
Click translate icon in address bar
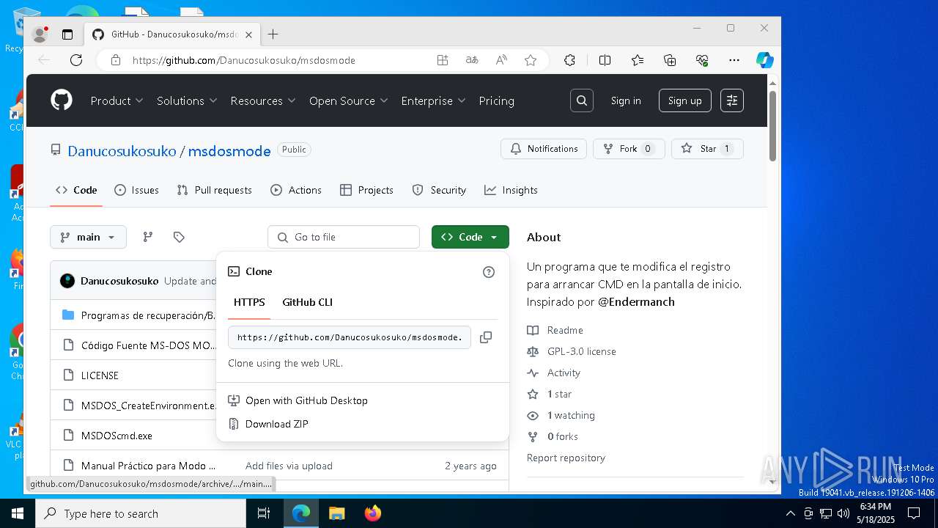click(472, 60)
